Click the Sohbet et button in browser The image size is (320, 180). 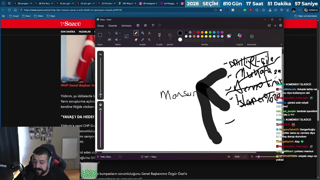(x=311, y=10)
